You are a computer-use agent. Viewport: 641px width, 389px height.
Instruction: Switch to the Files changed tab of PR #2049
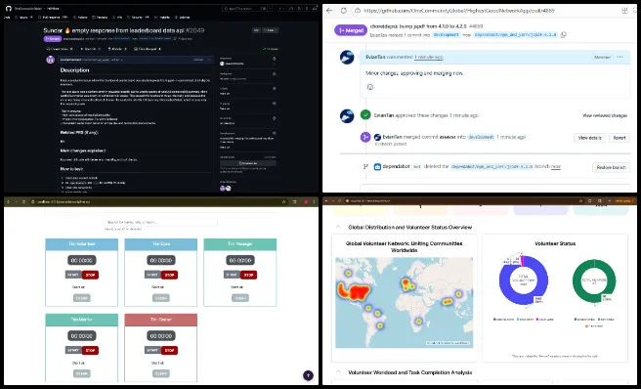click(148, 49)
